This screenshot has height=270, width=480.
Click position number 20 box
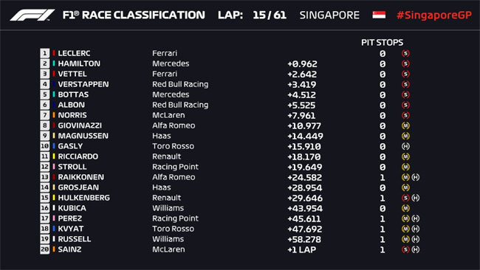tap(45, 249)
